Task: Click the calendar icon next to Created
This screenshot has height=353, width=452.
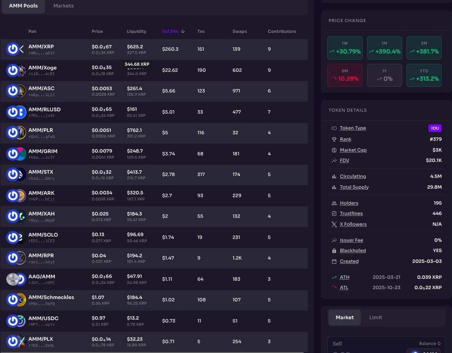Action: point(334,261)
